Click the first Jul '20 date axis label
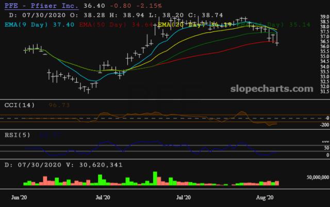The width and height of the screenshot is (330, 207). 103,197
